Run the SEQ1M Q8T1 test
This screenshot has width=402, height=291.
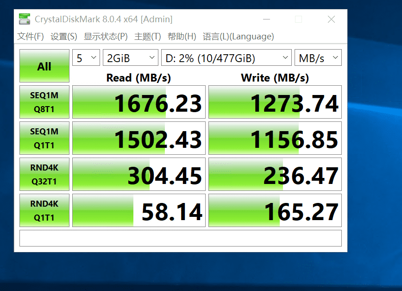[44, 102]
